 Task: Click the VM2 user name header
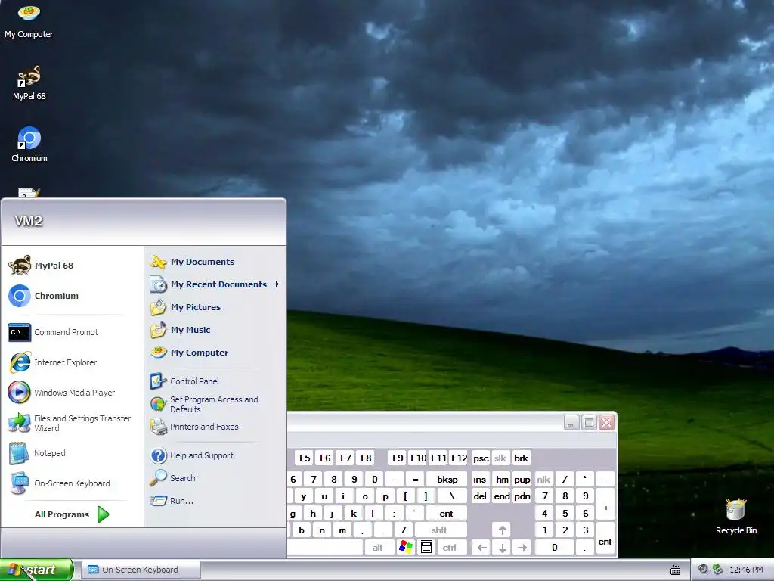(29, 221)
